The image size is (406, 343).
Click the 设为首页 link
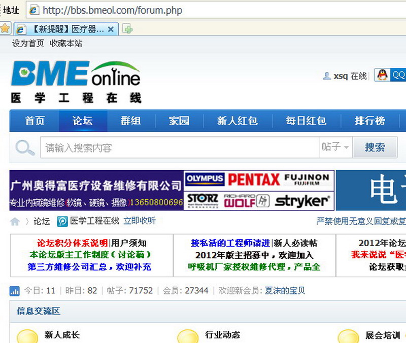click(28, 44)
